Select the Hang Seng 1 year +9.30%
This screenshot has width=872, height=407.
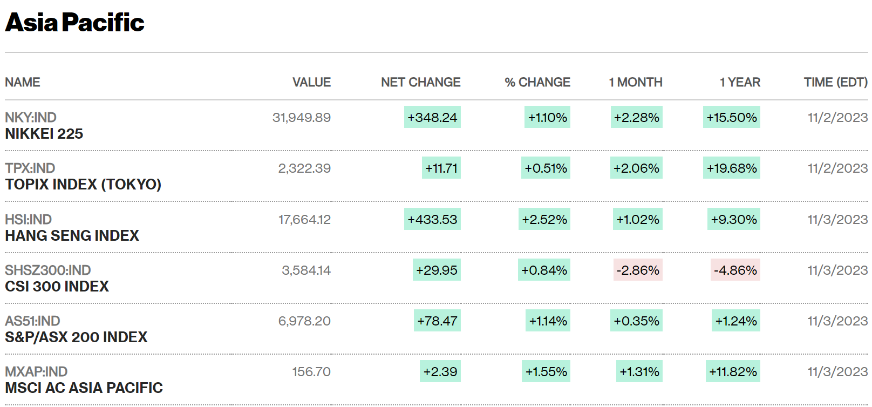click(x=734, y=220)
